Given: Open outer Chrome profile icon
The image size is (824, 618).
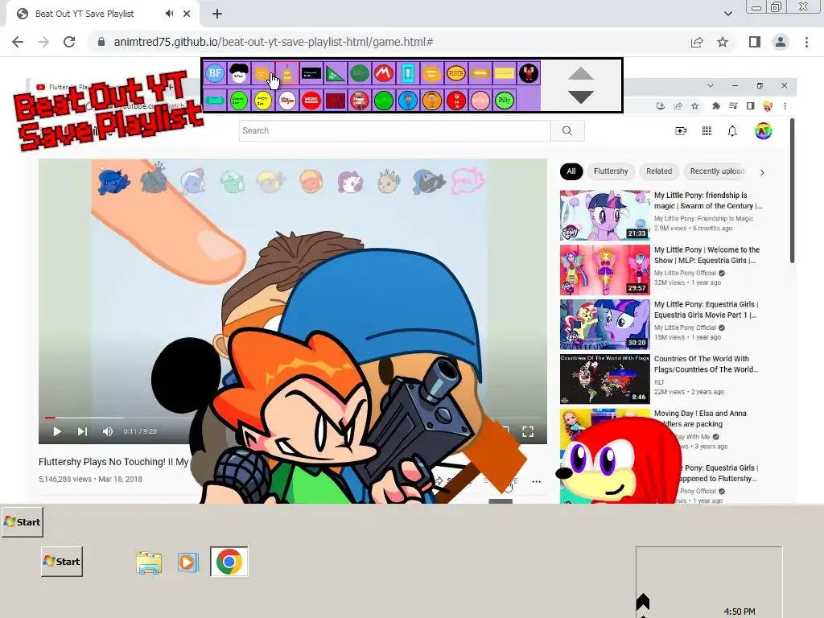Looking at the screenshot, I should coord(781,42).
